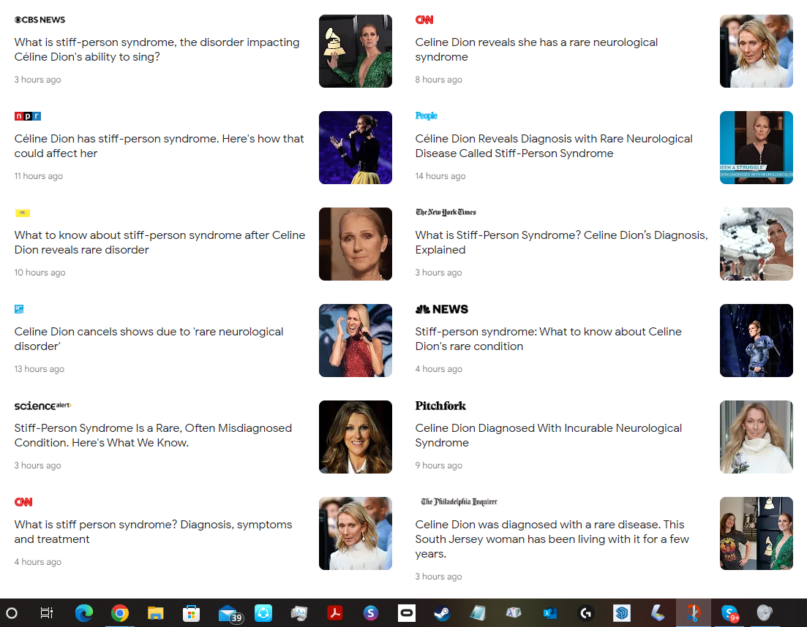
Task: Switch to Google Chrome in the taskbar
Action: point(120,612)
